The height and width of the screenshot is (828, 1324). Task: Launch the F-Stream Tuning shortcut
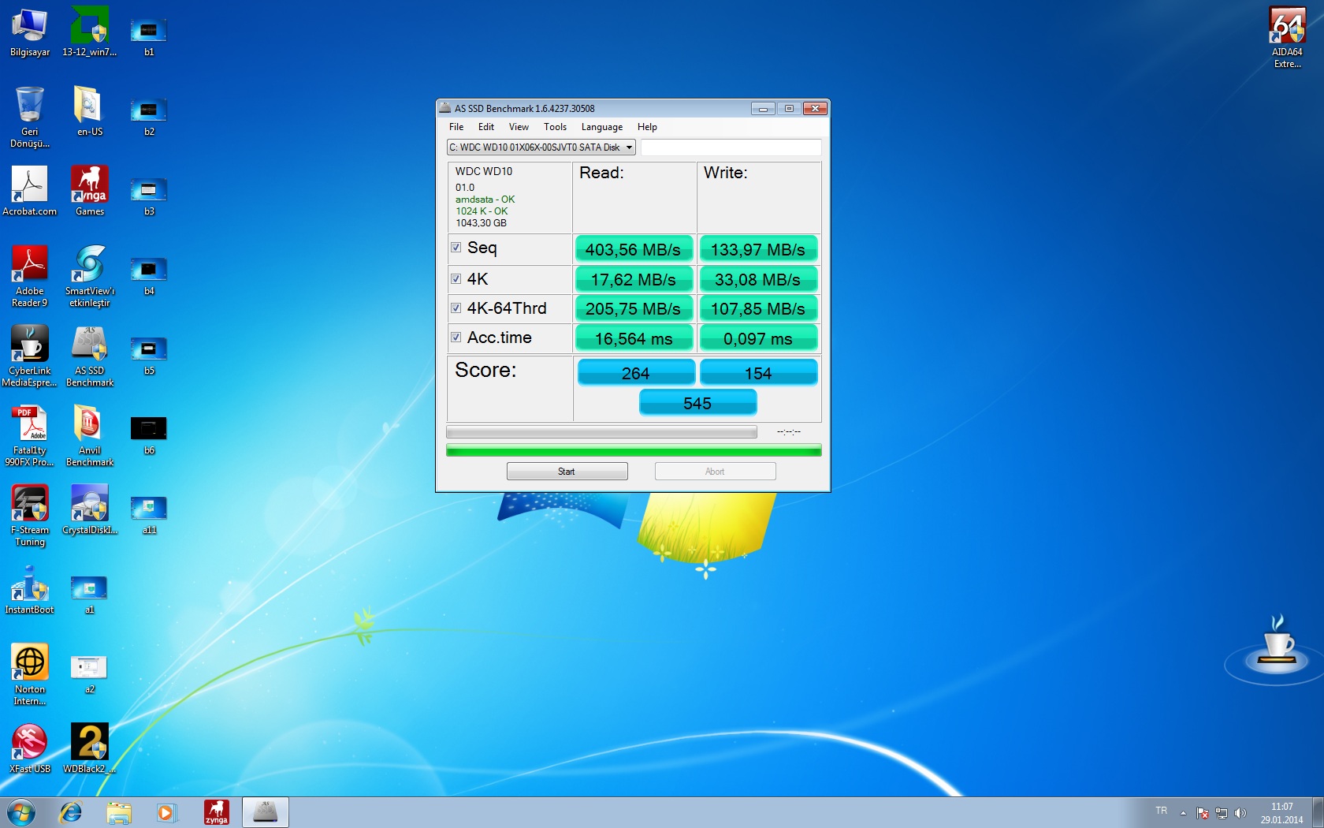[30, 506]
